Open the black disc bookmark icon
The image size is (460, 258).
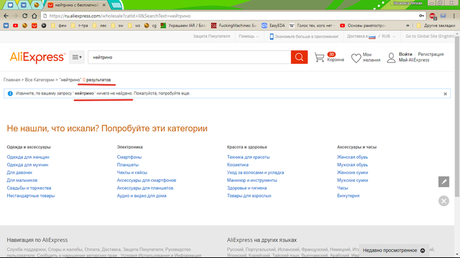[x=44, y=26]
